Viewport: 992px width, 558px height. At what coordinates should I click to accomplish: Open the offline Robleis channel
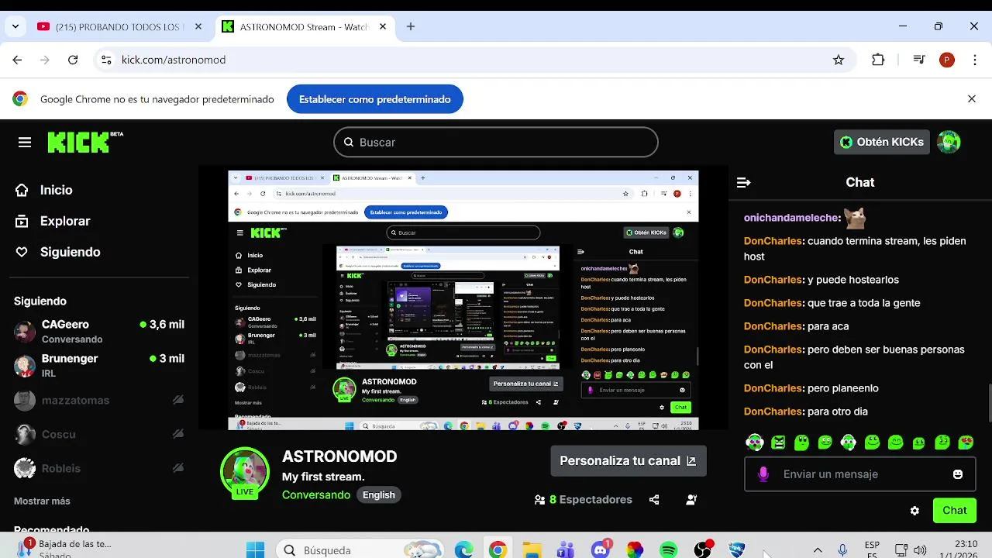[99, 469]
